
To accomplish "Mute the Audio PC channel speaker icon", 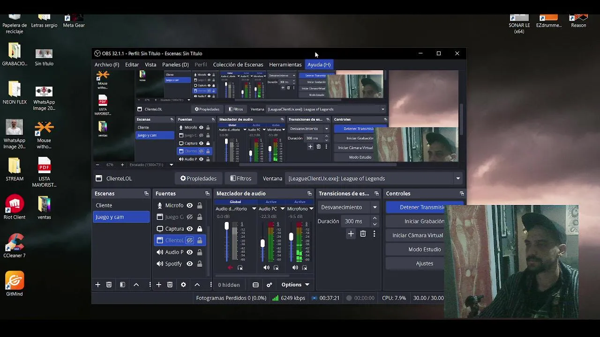I will (x=266, y=268).
